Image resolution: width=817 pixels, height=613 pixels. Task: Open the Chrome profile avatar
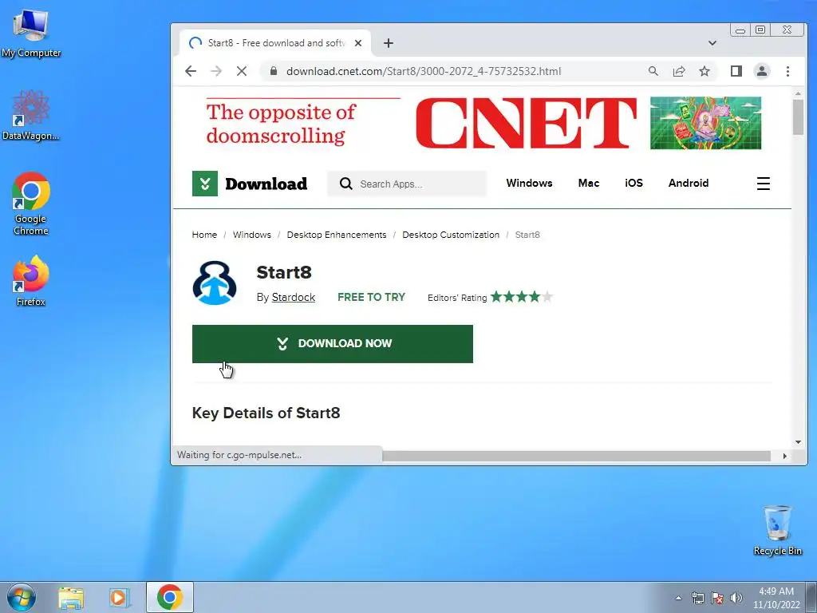pyautogui.click(x=762, y=71)
